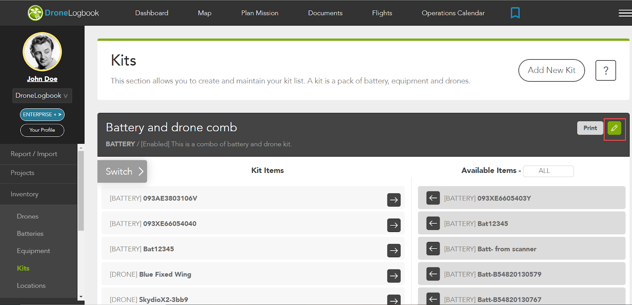Click the Add New Kit button
The height and width of the screenshot is (305, 632).
click(551, 70)
